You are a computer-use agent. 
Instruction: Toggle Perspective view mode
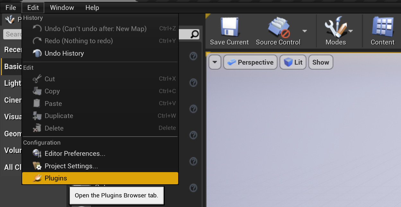pyautogui.click(x=250, y=62)
